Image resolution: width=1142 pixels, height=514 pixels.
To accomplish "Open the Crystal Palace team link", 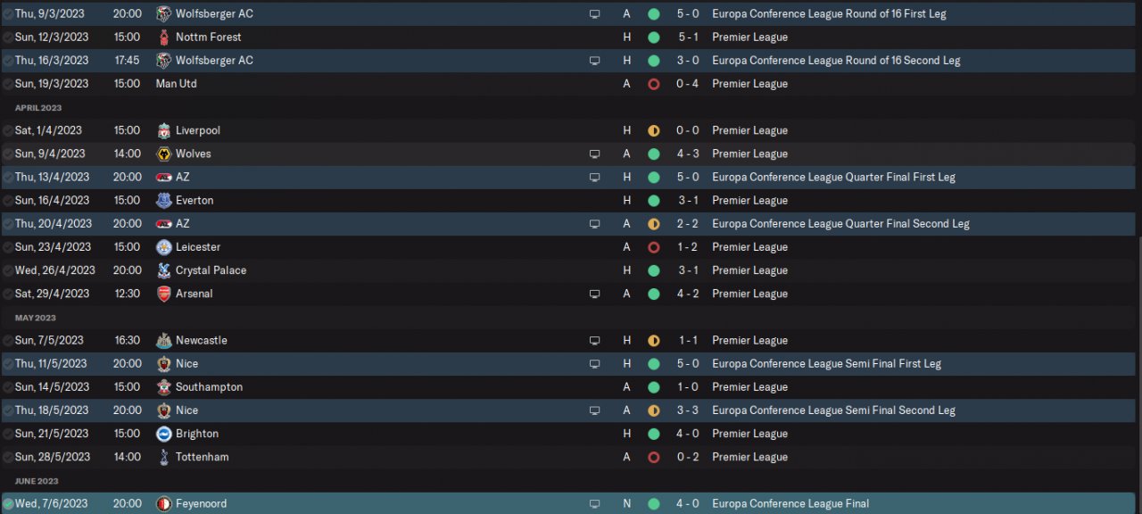I will [211, 270].
